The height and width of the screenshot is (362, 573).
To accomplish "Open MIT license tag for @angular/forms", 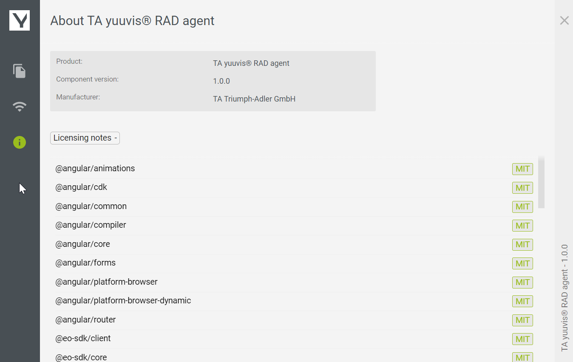I will [522, 263].
